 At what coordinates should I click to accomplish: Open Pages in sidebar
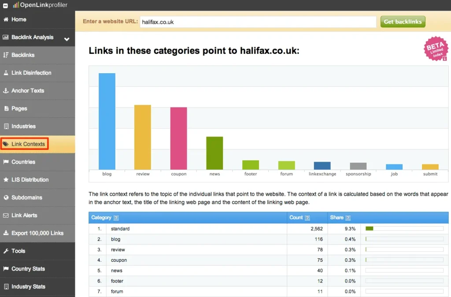[37, 108]
